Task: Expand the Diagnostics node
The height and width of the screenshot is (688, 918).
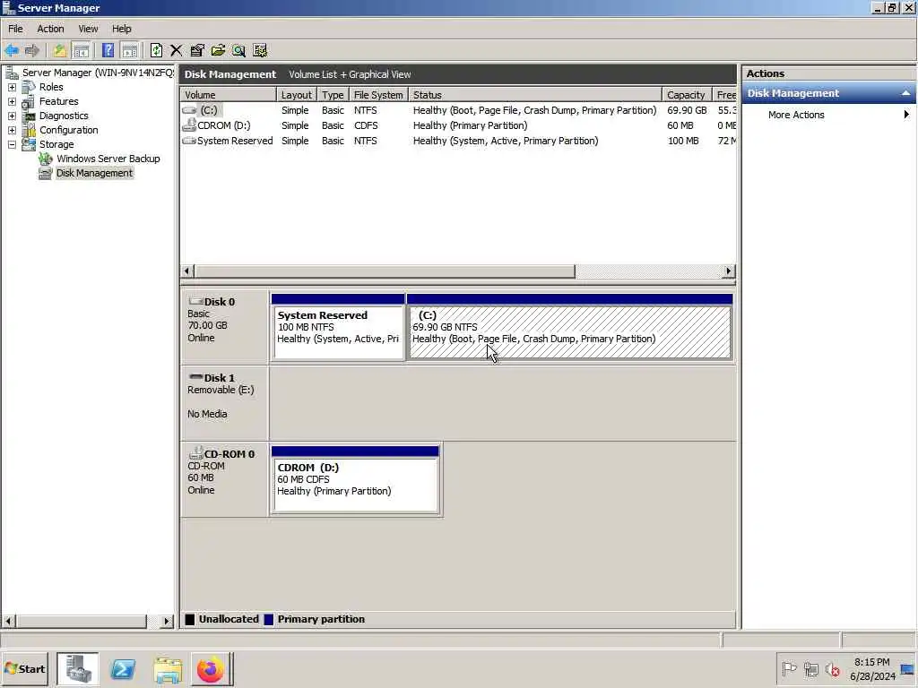Action: click(12, 116)
